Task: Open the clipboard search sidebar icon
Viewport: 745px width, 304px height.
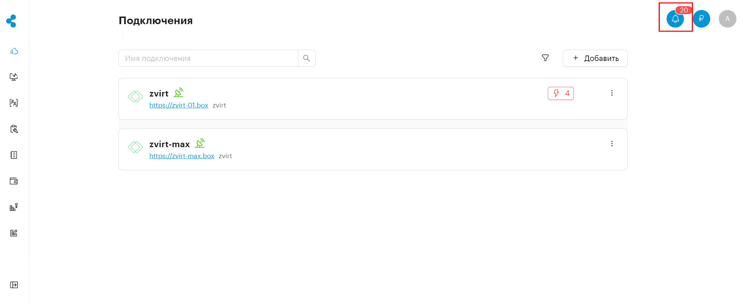Action: pos(14,129)
